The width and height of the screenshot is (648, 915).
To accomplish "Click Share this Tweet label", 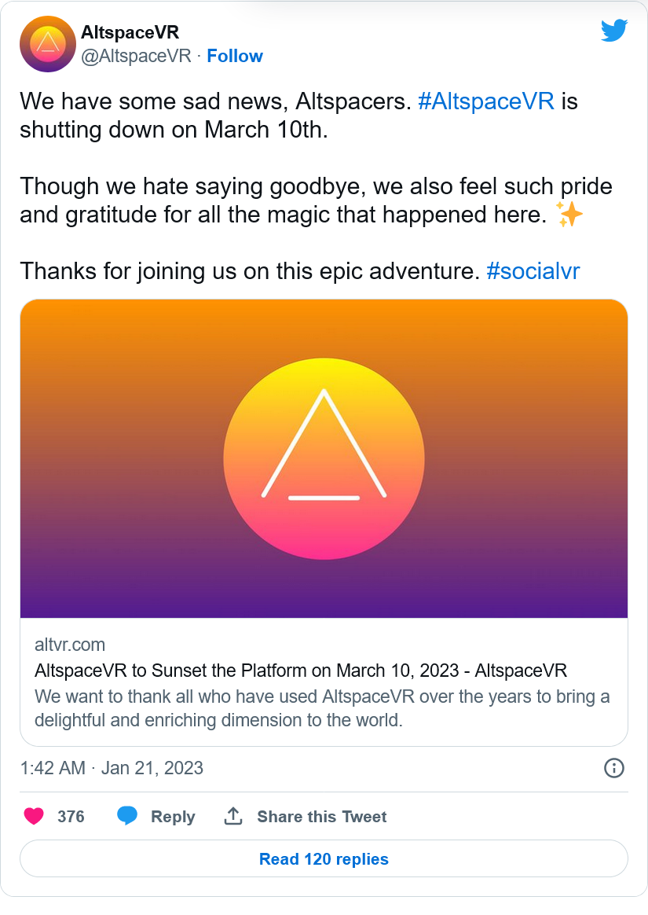I will point(322,817).
